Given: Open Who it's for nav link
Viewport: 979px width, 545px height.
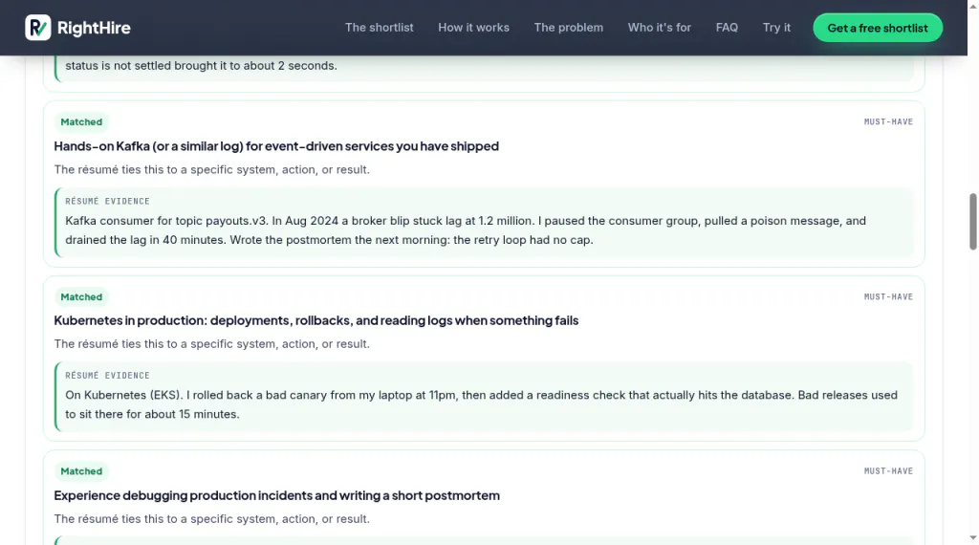Looking at the screenshot, I should coord(660,28).
